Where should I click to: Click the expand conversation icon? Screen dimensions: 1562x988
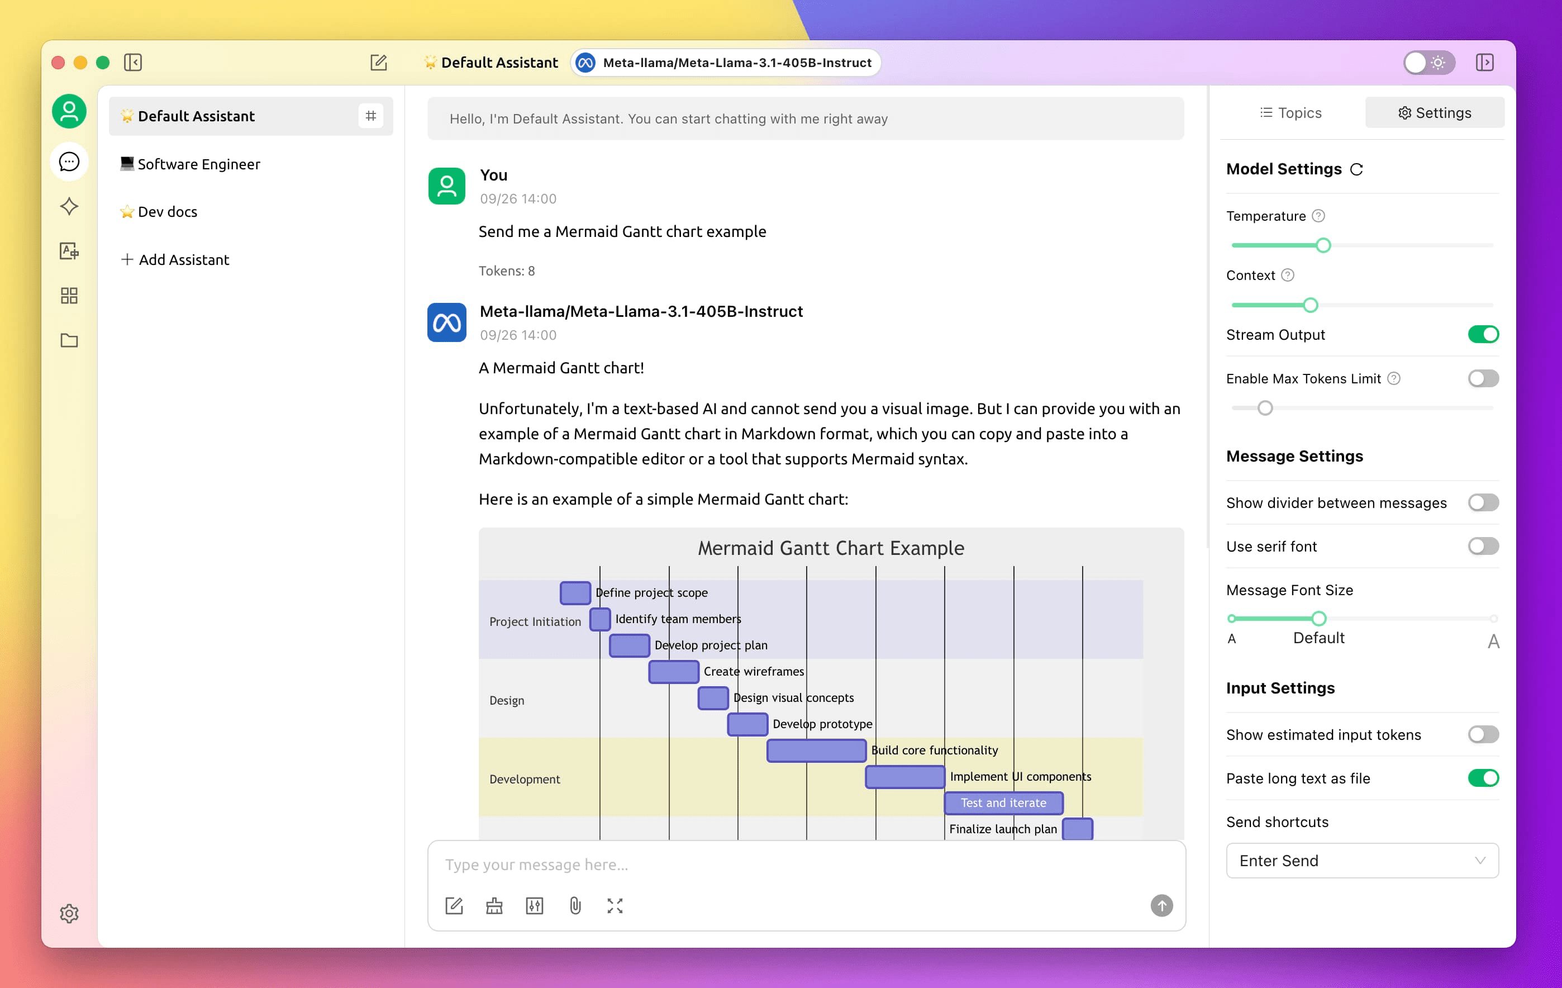click(x=615, y=906)
